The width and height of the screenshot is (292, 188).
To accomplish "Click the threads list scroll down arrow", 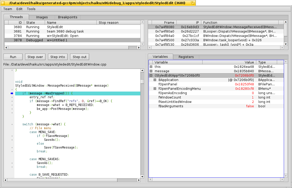I will pos(142,44).
